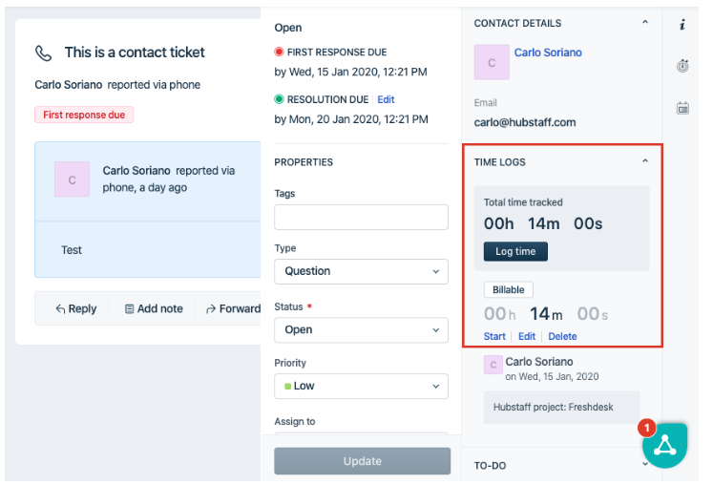This screenshot has width=713, height=485.
Task: Click the Start link in time log
Action: coord(494,336)
